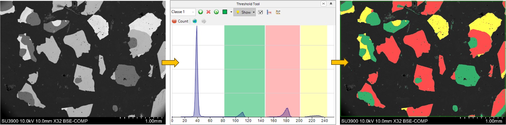Click the greyed-out puzzle piece icon
506x125 pixels.
click(x=204, y=21)
